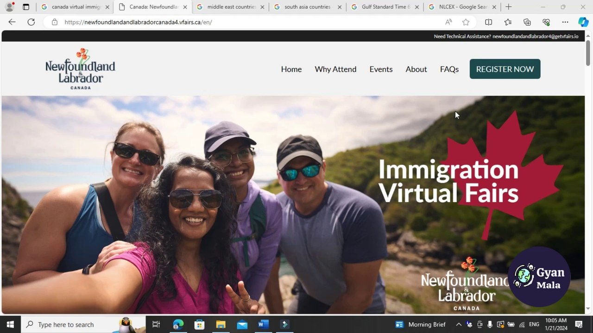
Task: Open battery status tray icon
Action: tap(511, 324)
